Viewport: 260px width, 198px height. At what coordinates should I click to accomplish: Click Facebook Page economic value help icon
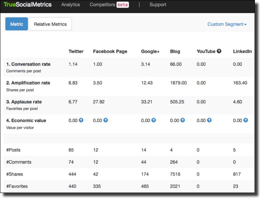[105, 120]
